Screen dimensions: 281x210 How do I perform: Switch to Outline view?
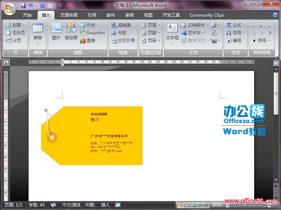pyautogui.click(x=200, y=205)
